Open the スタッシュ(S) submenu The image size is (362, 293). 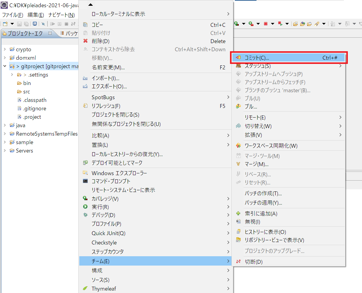289,66
